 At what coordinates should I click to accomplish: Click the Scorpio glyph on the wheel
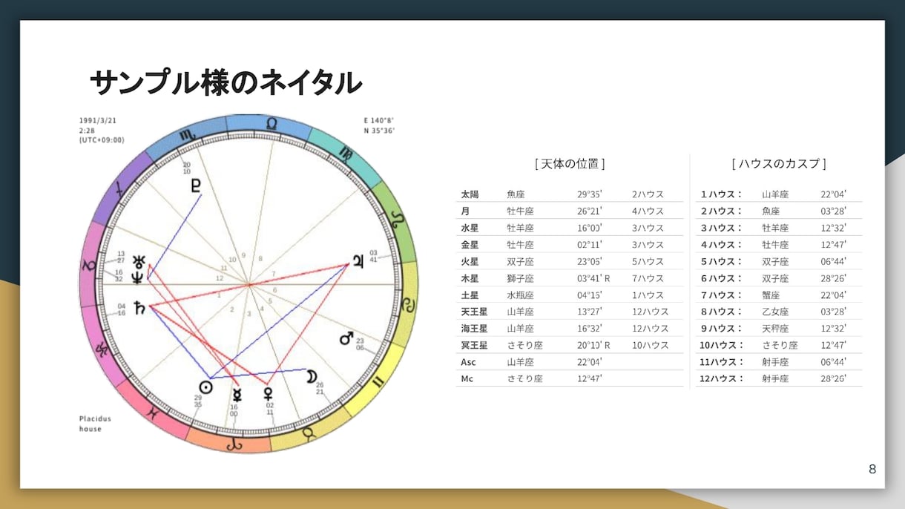(x=186, y=135)
